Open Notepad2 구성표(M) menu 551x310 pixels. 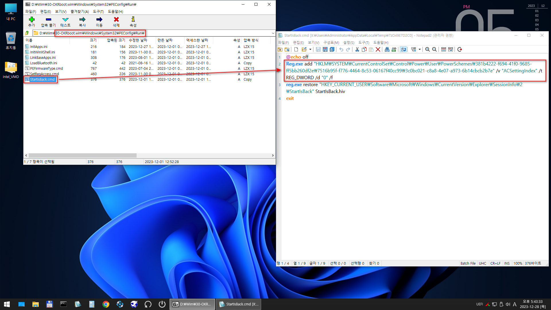pos(331,42)
